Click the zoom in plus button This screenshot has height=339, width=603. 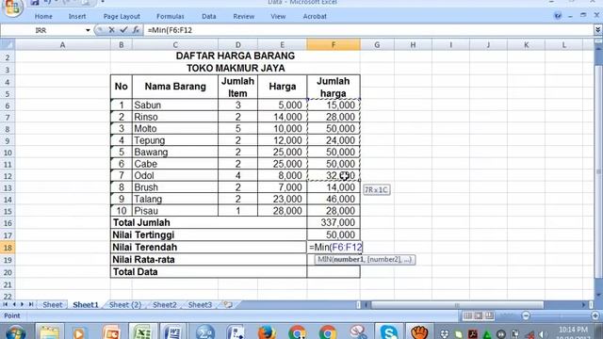595,315
